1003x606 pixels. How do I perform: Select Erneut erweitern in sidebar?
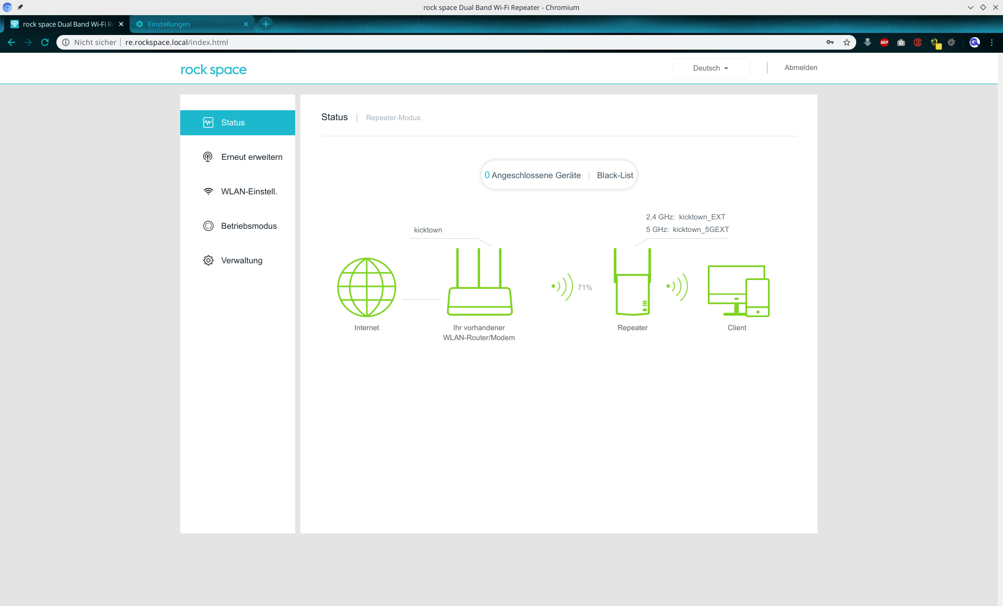(251, 157)
